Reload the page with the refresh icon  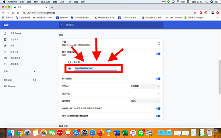pyautogui.click(x=13, y=13)
